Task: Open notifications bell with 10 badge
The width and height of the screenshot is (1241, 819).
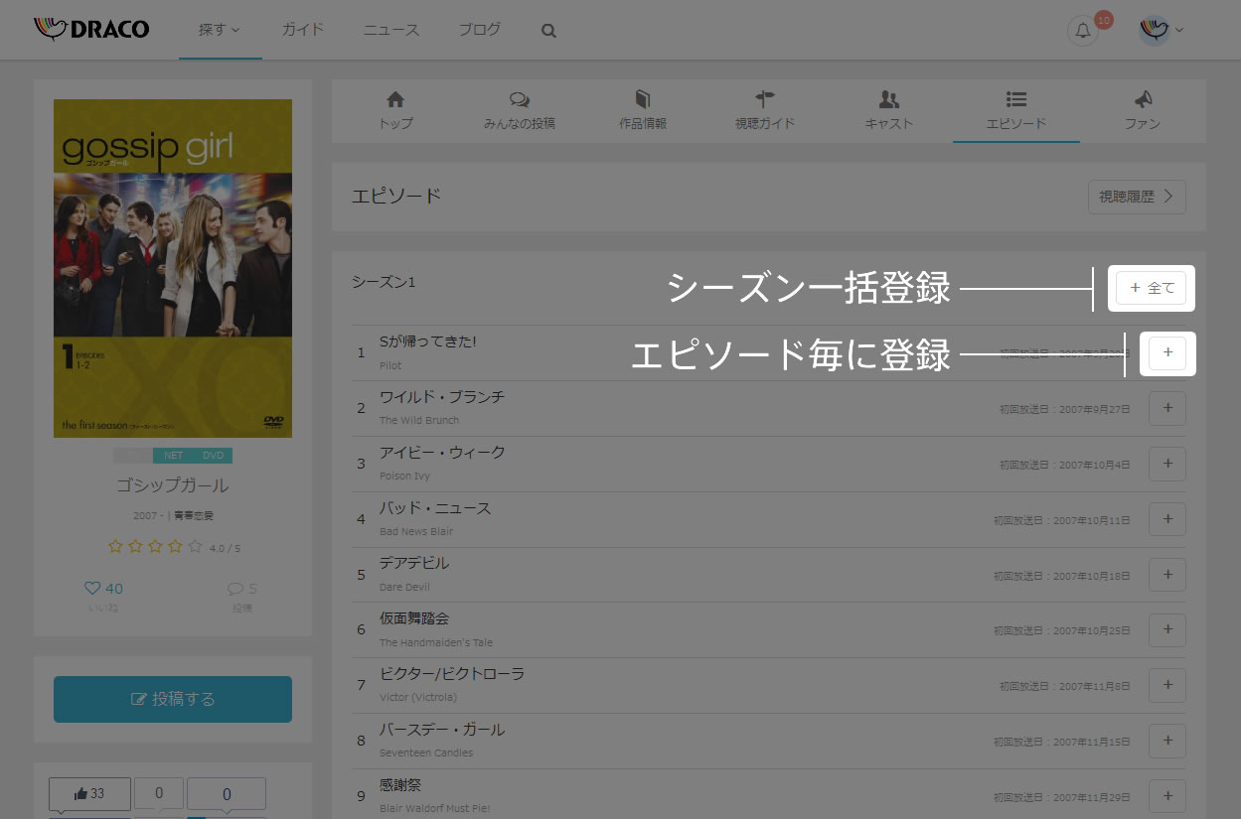Action: pyautogui.click(x=1083, y=31)
